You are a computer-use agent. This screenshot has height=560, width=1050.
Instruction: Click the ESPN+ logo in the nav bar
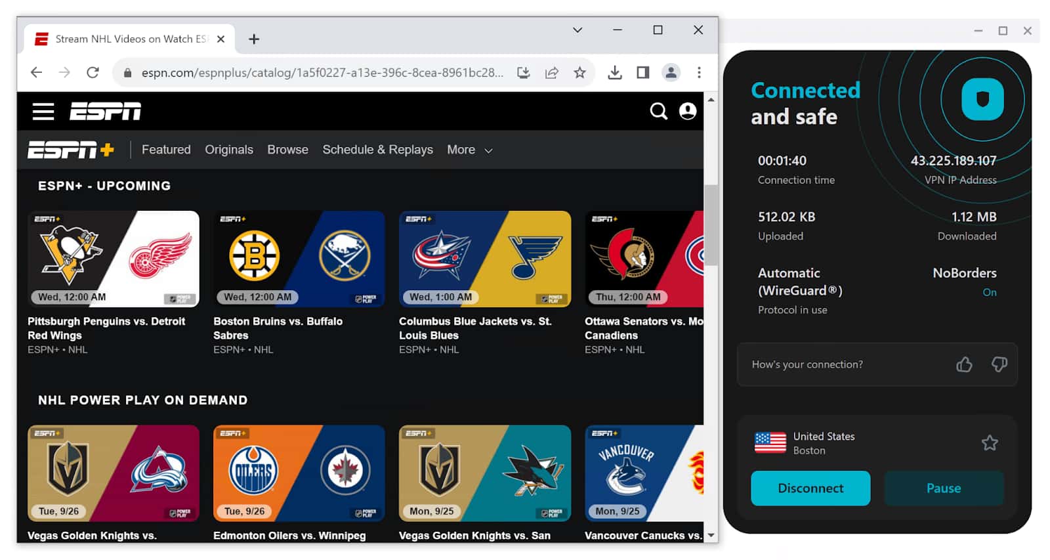pos(71,150)
